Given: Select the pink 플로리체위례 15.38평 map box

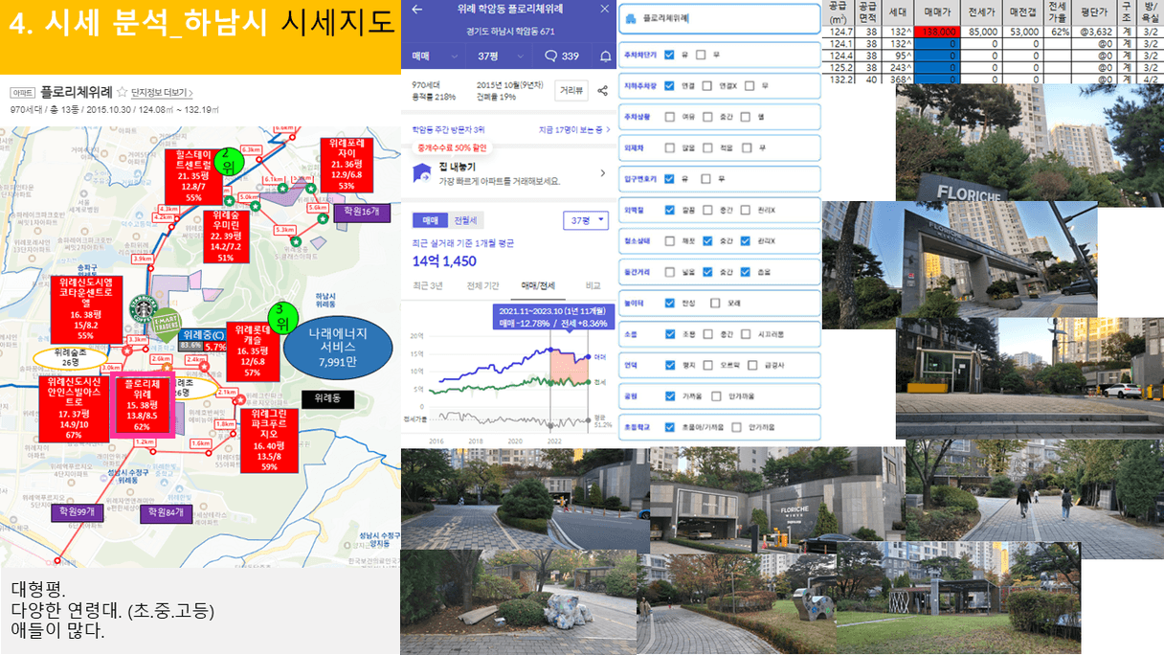Looking at the screenshot, I should pos(143,406).
